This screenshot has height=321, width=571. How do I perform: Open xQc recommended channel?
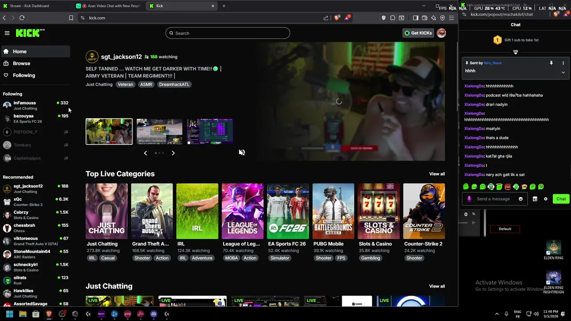coord(35,202)
